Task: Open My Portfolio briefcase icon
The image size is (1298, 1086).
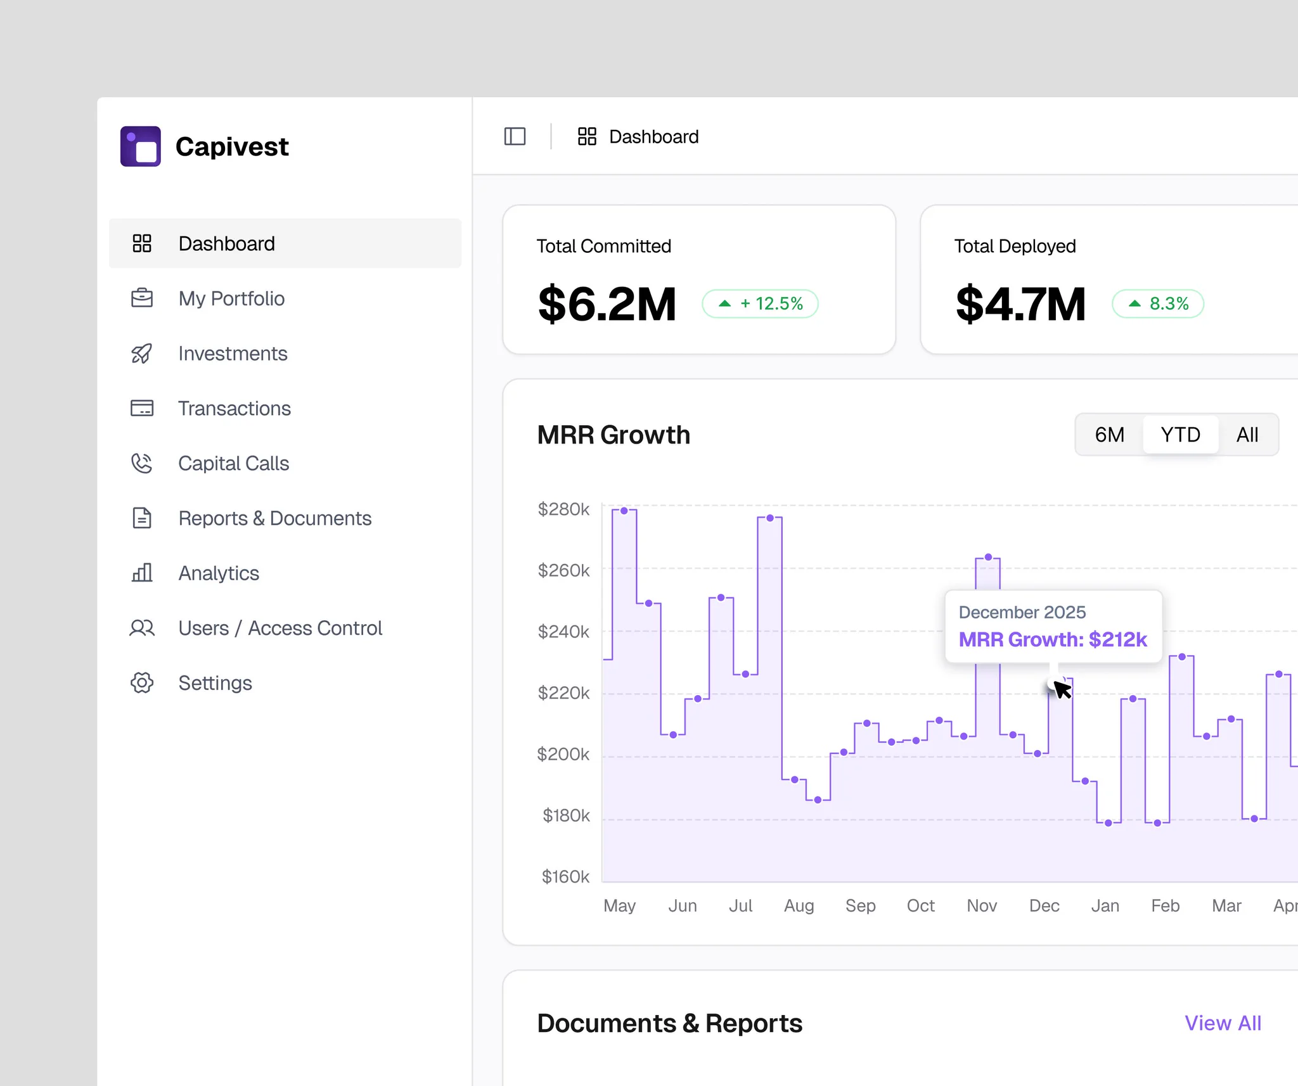Action: point(142,298)
